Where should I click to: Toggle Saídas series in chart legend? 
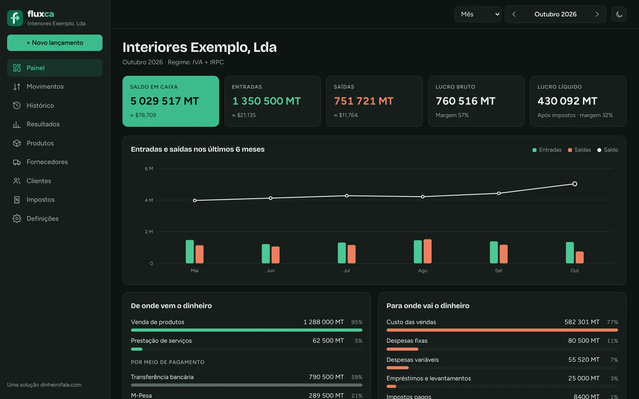(x=579, y=150)
